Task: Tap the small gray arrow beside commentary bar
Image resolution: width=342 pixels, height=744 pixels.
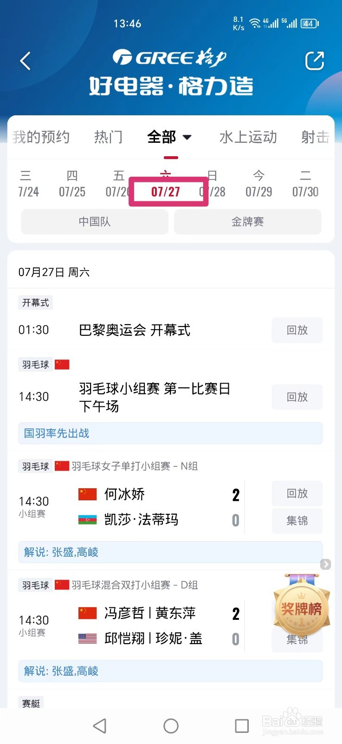Action: pyautogui.click(x=326, y=564)
